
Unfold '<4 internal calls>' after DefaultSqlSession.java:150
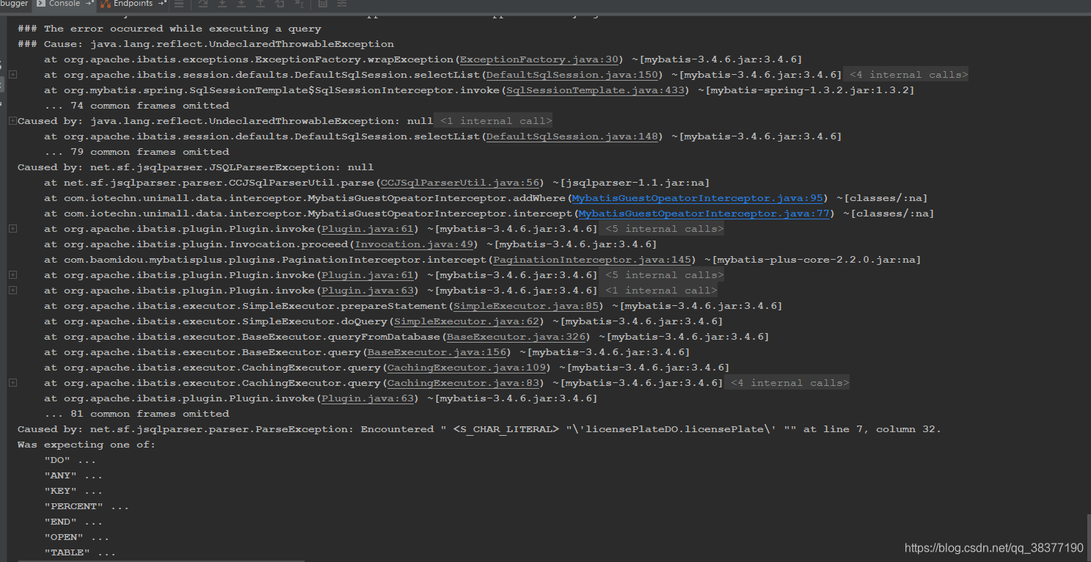pos(907,75)
